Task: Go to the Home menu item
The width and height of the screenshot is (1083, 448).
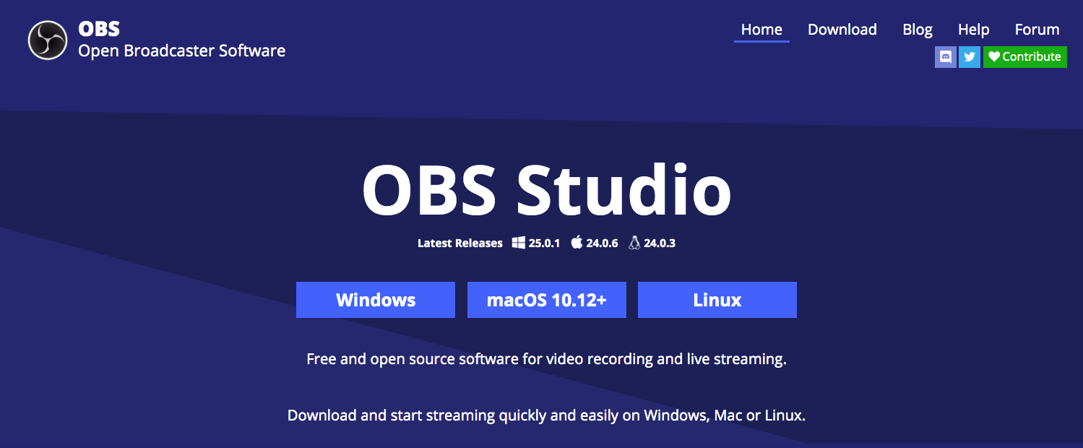Action: [761, 30]
